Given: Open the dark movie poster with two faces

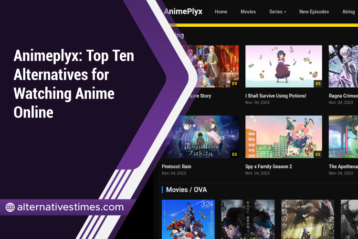Looking at the screenshot, I should [248, 219].
